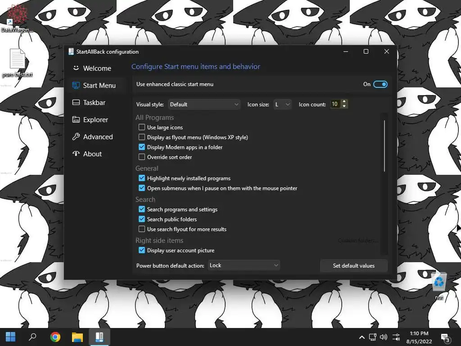This screenshot has height=346, width=461.
Task: Open the Visual style dropdown
Action: coord(204,105)
